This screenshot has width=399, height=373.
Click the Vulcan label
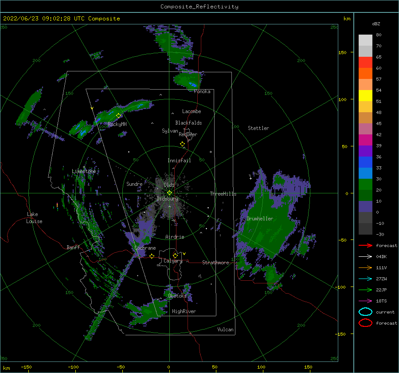click(226, 330)
